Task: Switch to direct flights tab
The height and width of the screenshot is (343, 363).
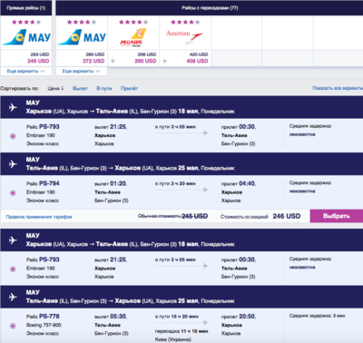Action: [x=26, y=8]
